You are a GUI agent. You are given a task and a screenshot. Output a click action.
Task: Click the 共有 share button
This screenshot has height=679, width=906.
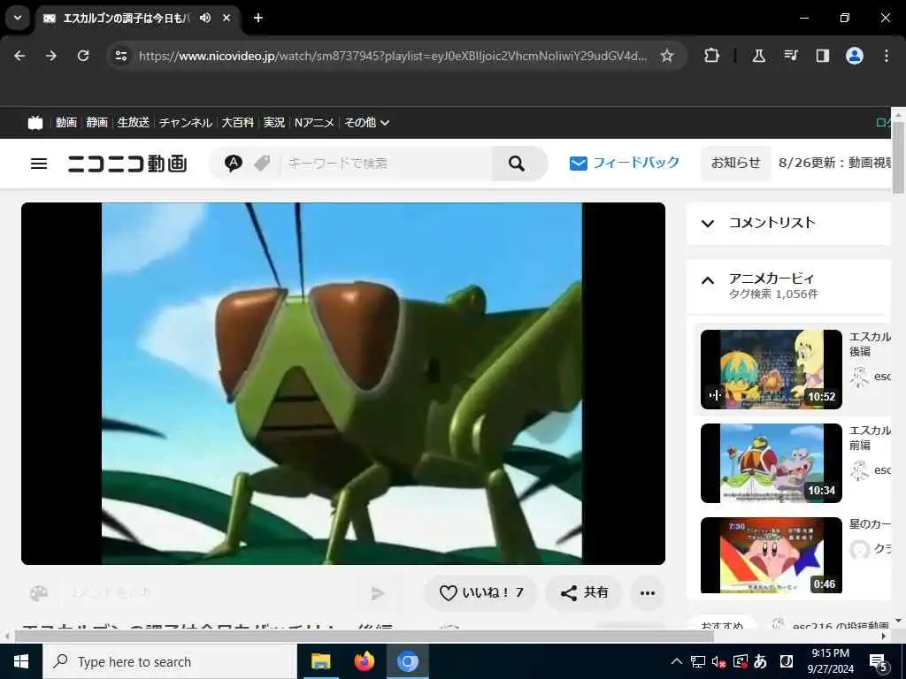click(x=584, y=593)
